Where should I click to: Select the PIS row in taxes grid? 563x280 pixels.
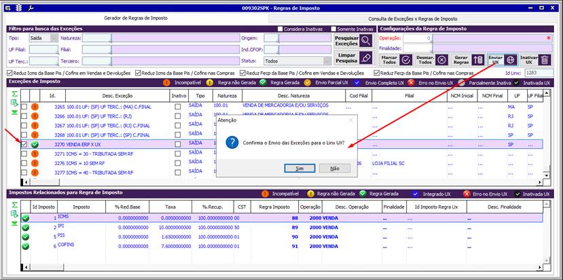(282, 237)
